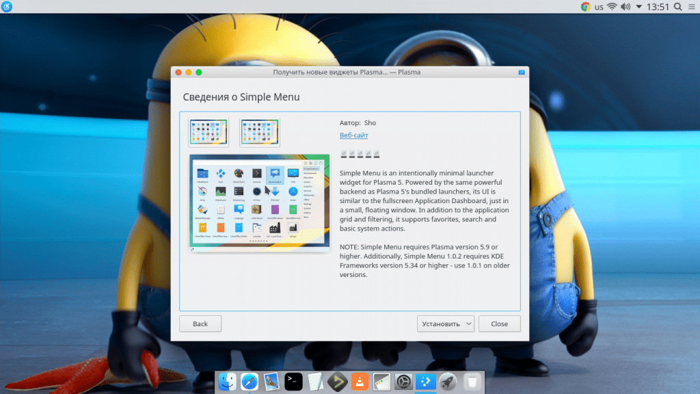The image size is (700, 394).
Task: Launch VLC media player from dock
Action: 360,382
